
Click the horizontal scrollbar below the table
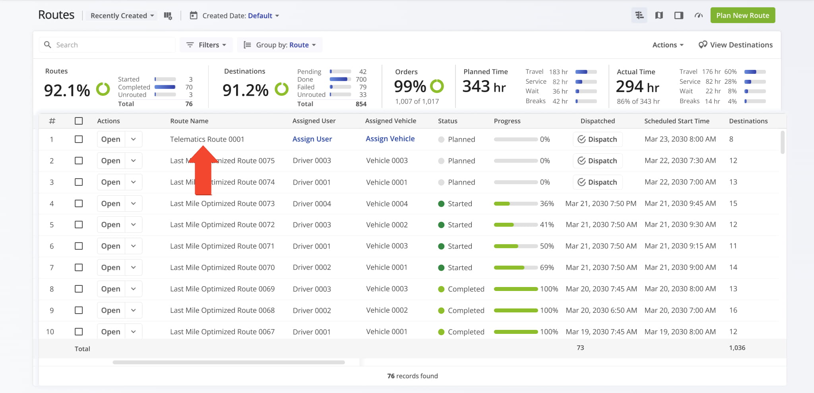point(229,362)
